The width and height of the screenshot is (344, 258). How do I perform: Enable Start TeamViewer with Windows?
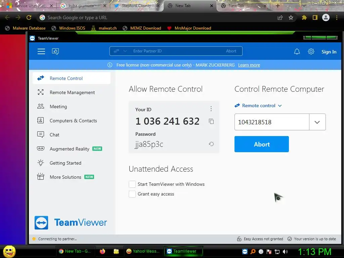point(132,184)
